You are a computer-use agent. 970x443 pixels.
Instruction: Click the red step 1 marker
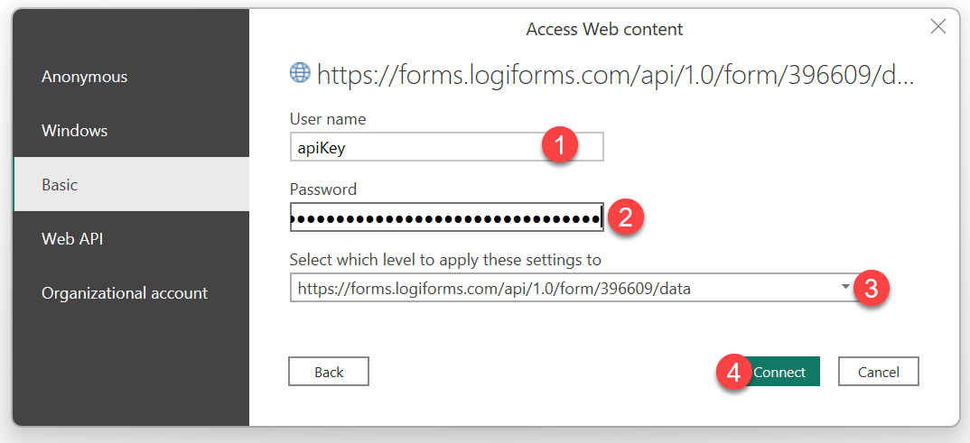560,146
